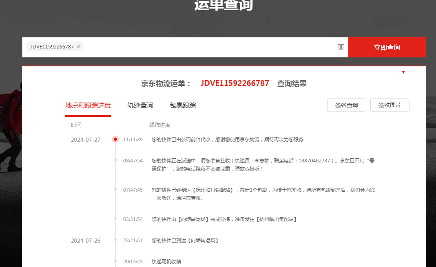
Task: Click the 立即查询 search button
Action: point(387,47)
